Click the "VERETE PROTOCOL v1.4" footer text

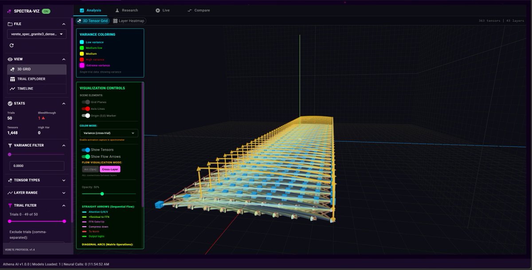[x=19, y=250]
